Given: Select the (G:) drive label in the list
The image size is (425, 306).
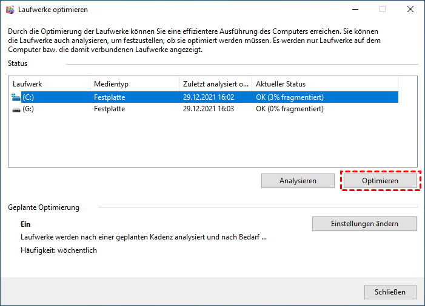Looking at the screenshot, I should coord(28,109).
